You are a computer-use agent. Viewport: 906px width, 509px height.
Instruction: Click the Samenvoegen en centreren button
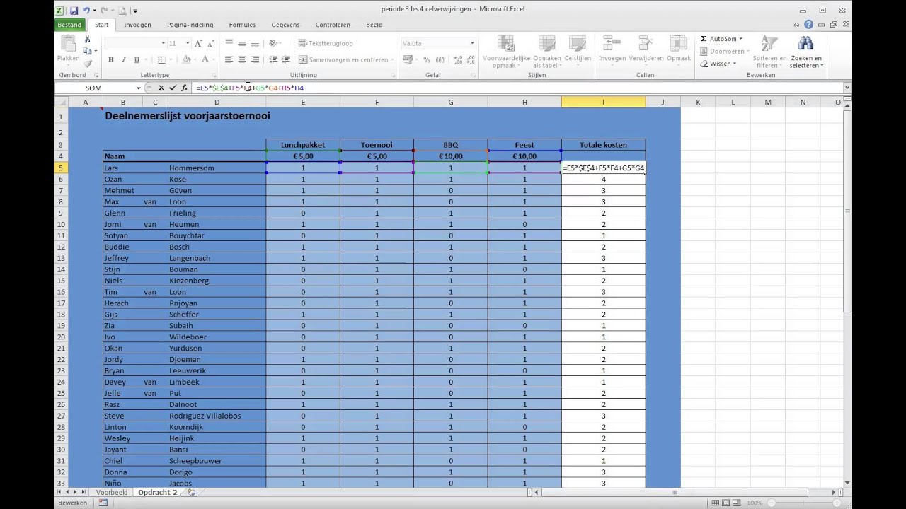coord(345,60)
